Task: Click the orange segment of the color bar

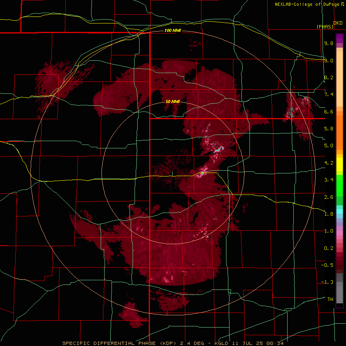Action: [x=339, y=131]
